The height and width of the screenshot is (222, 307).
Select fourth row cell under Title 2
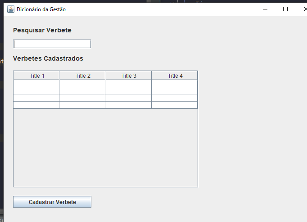(82, 105)
